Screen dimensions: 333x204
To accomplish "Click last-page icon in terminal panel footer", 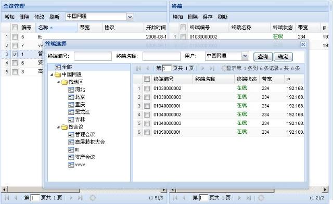I will 249,198.
